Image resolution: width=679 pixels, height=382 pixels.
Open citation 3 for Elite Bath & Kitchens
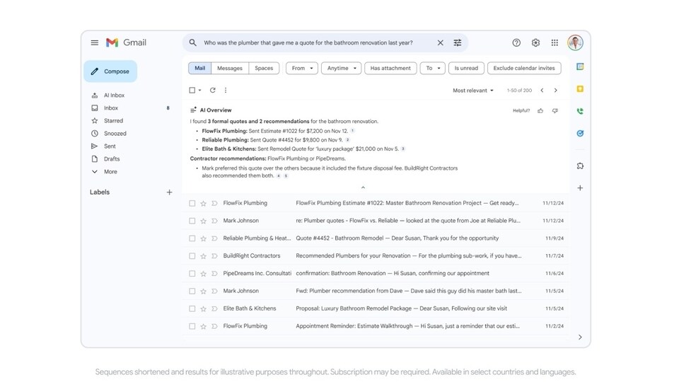click(x=402, y=149)
